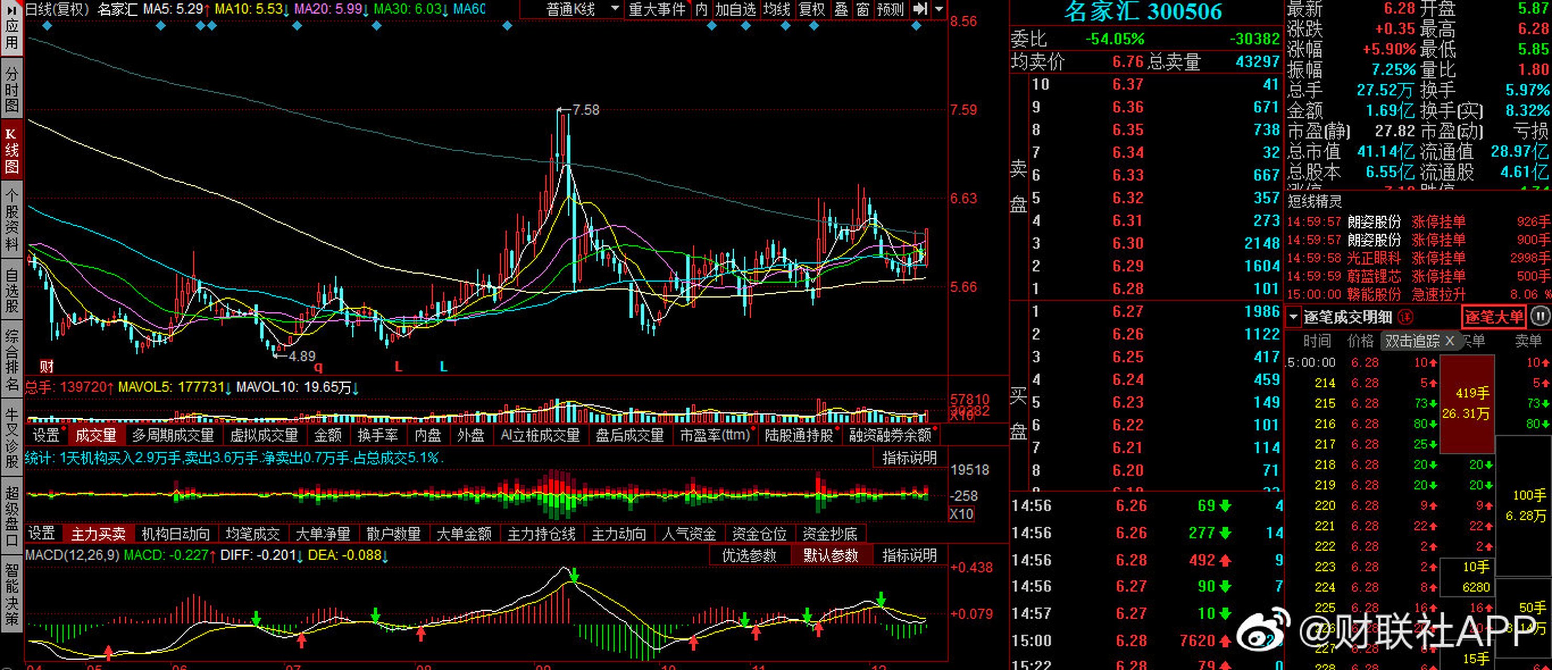
Task: Choose 默认参数 for MACD
Action: tap(831, 555)
